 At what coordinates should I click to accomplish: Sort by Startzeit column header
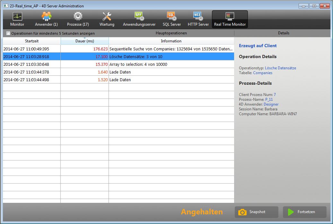click(x=32, y=41)
